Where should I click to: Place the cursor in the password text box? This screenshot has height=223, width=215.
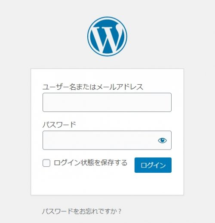[107, 140]
